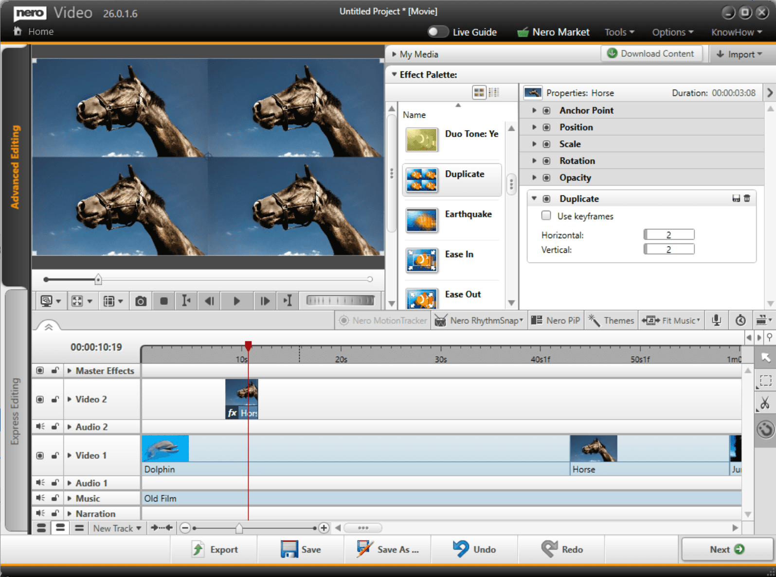Screen dimensions: 776x577
Task: Click the circular ripple tool icon
Action: (x=765, y=430)
